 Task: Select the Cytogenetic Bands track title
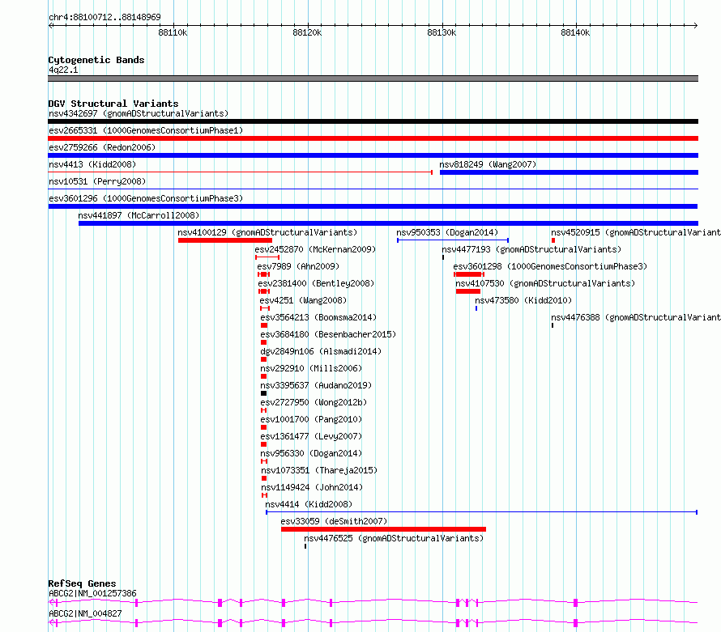click(96, 60)
